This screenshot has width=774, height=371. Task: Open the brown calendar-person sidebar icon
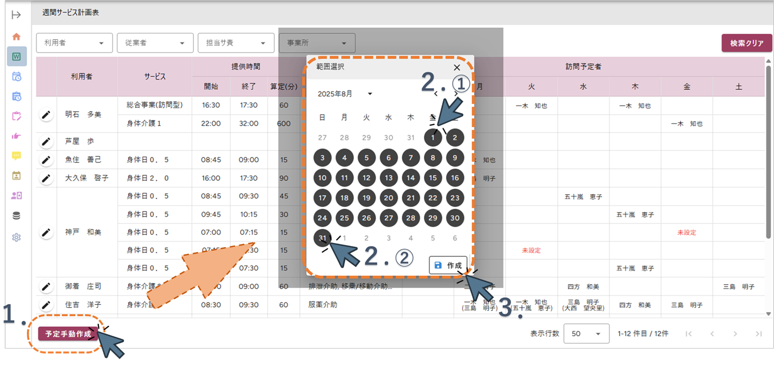(x=16, y=176)
